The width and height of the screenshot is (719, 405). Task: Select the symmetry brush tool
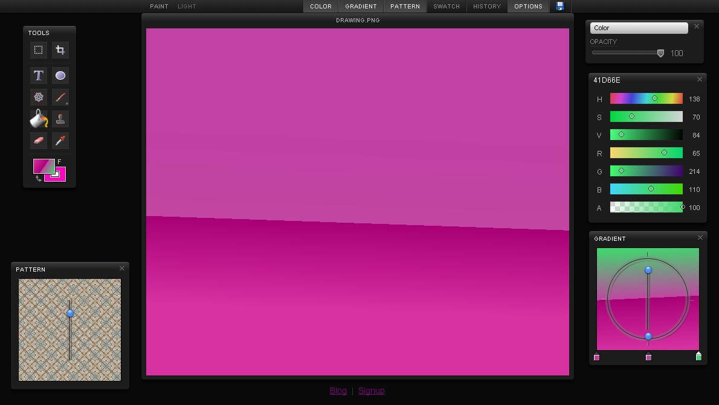[38, 97]
